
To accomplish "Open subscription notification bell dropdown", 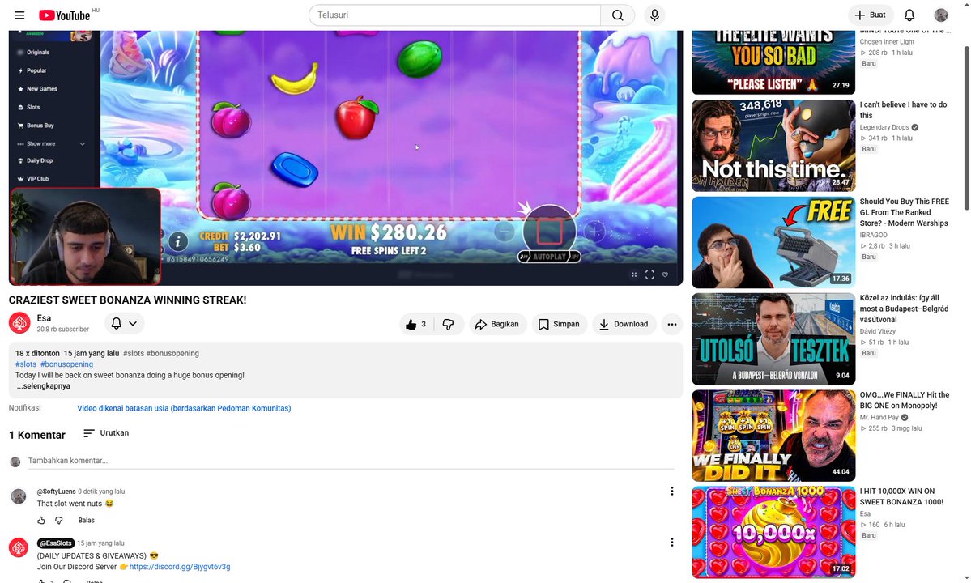I will (124, 323).
